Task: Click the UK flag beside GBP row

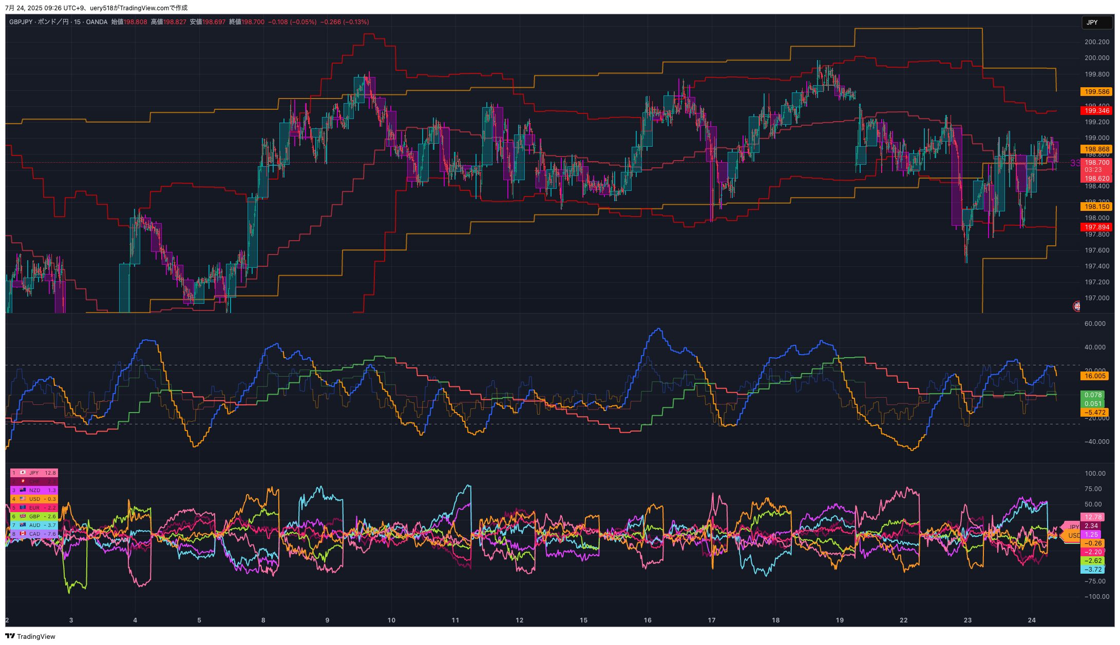Action: 23,516
